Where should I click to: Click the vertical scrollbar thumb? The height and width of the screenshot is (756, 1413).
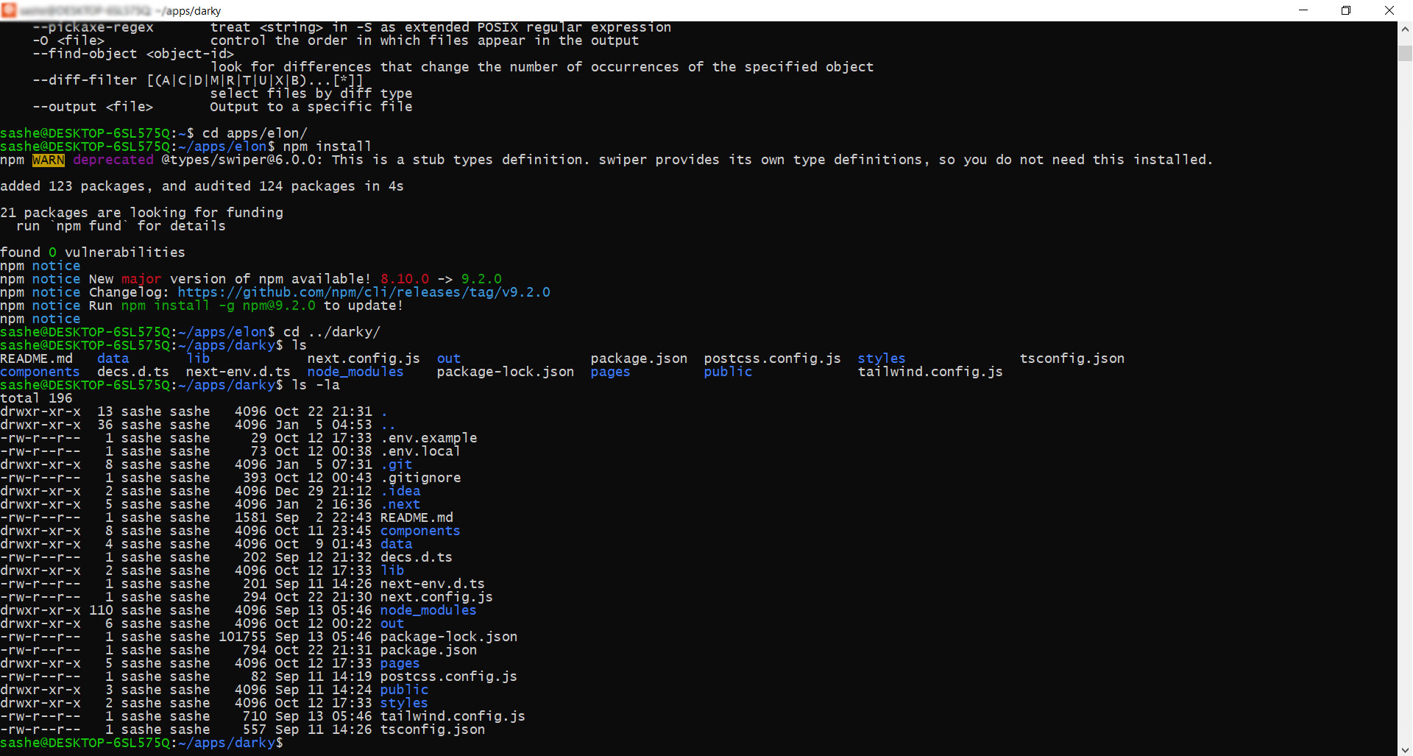[x=1405, y=54]
